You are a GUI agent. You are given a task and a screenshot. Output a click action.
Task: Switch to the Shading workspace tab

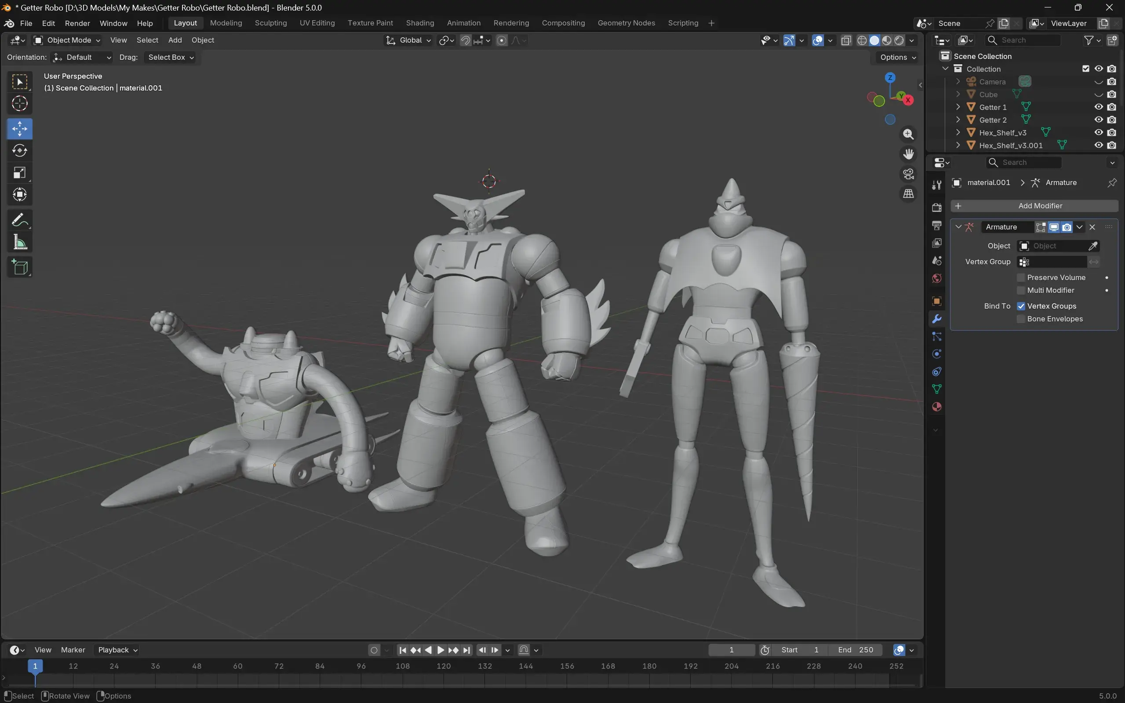tap(420, 23)
